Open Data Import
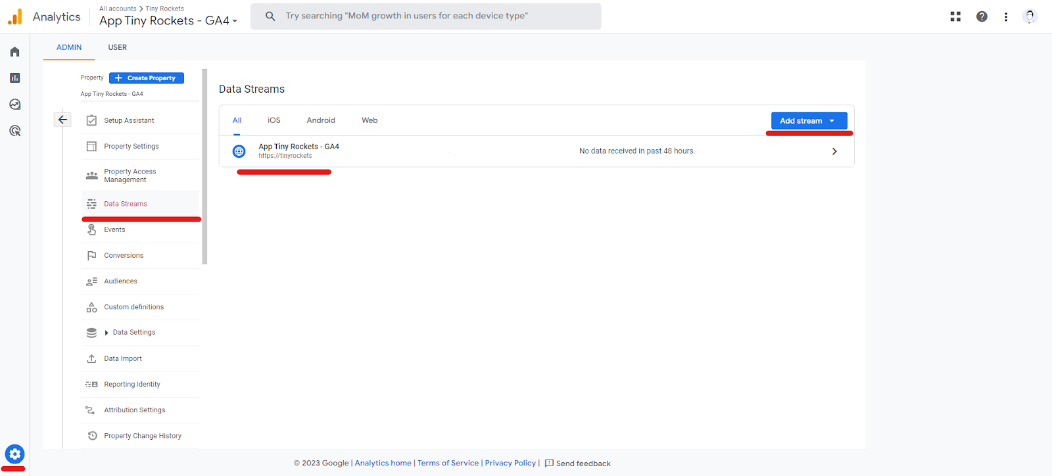Image resolution: width=1052 pixels, height=476 pixels. (x=140, y=358)
